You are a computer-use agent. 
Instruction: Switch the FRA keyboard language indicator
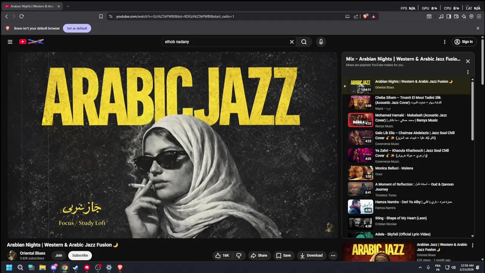click(438, 267)
